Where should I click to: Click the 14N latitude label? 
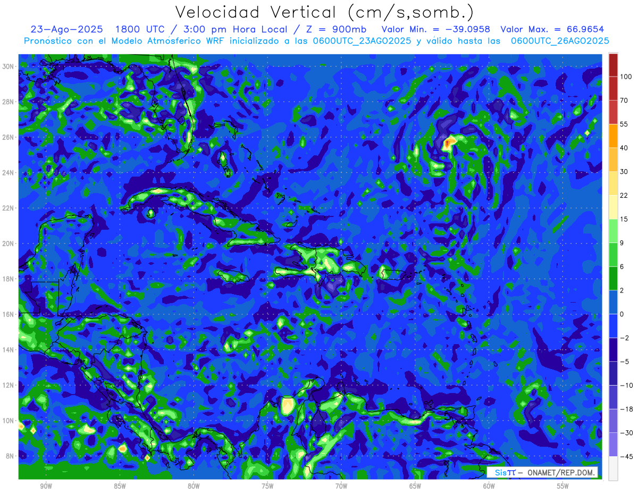[x=9, y=350]
